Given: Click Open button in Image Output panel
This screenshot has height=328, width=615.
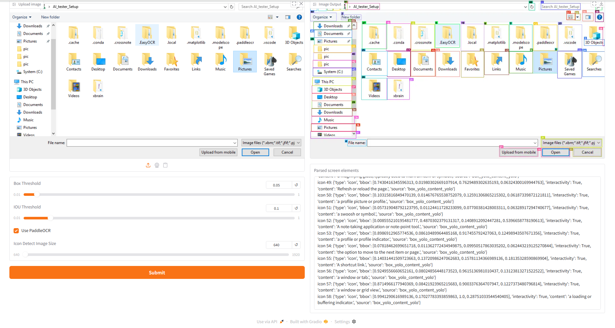Looking at the screenshot, I should tap(555, 152).
